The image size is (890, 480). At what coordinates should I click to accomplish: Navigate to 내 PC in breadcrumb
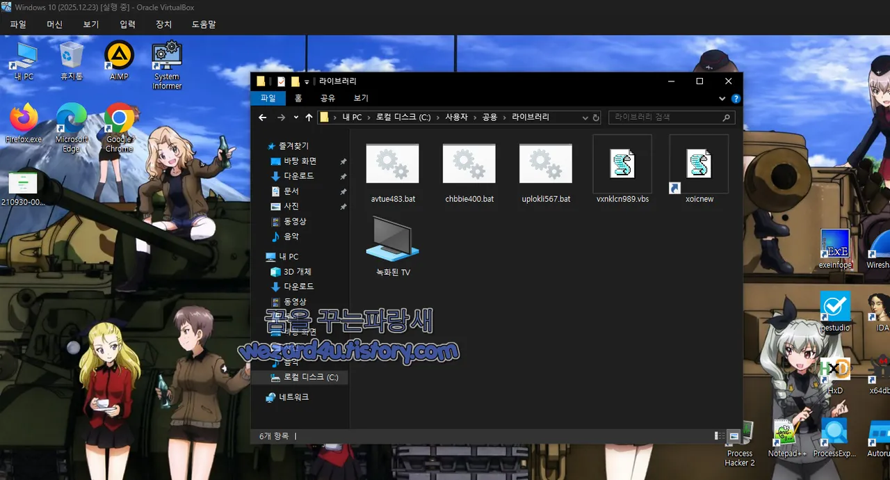click(x=352, y=118)
